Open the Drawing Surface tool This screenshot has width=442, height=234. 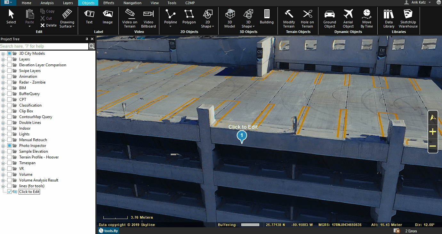67,19
